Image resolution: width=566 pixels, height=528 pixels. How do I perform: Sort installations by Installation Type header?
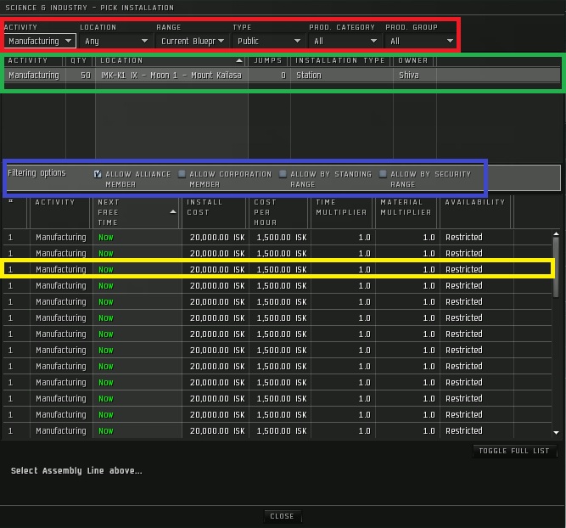point(341,60)
